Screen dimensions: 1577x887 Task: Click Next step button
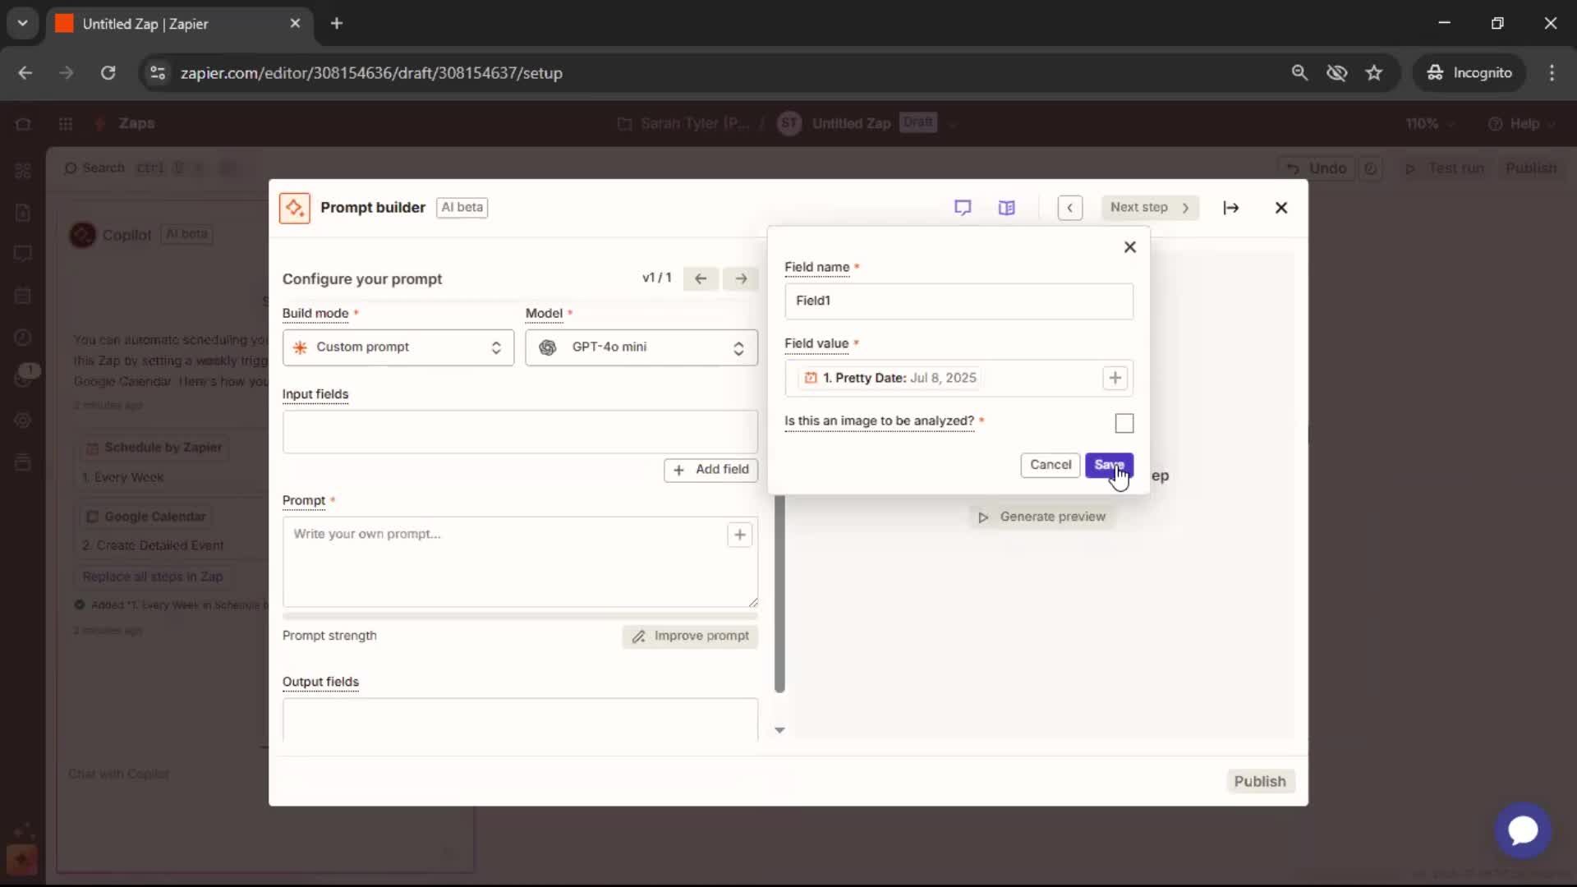(1150, 208)
